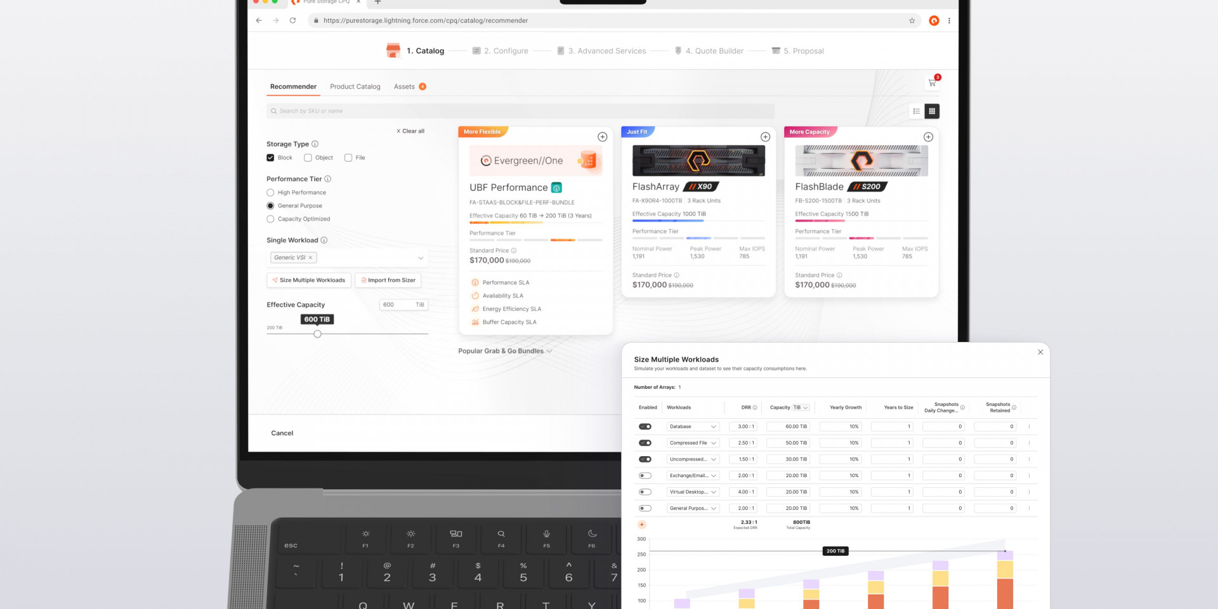Add a new workload row
The height and width of the screenshot is (609, 1218).
tap(642, 525)
